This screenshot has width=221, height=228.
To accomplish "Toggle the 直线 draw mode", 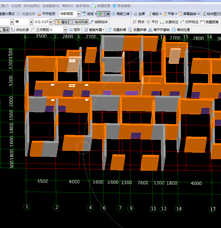I will (x=5, y=30).
